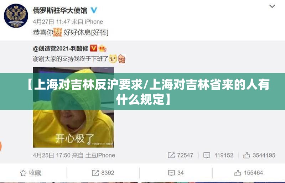285x183 pixels.
Task: Open the 34 comments on this post
Action: pos(176,173)
